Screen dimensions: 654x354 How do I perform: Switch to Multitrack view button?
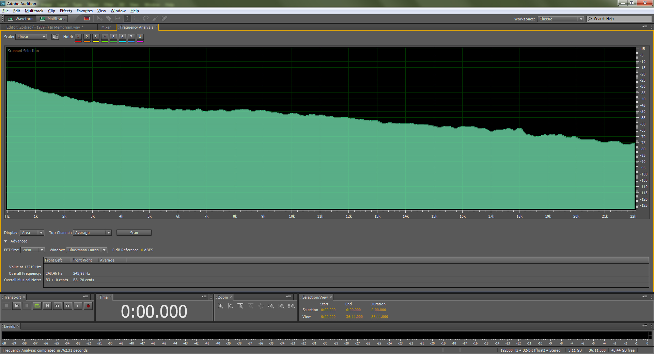[x=52, y=19]
